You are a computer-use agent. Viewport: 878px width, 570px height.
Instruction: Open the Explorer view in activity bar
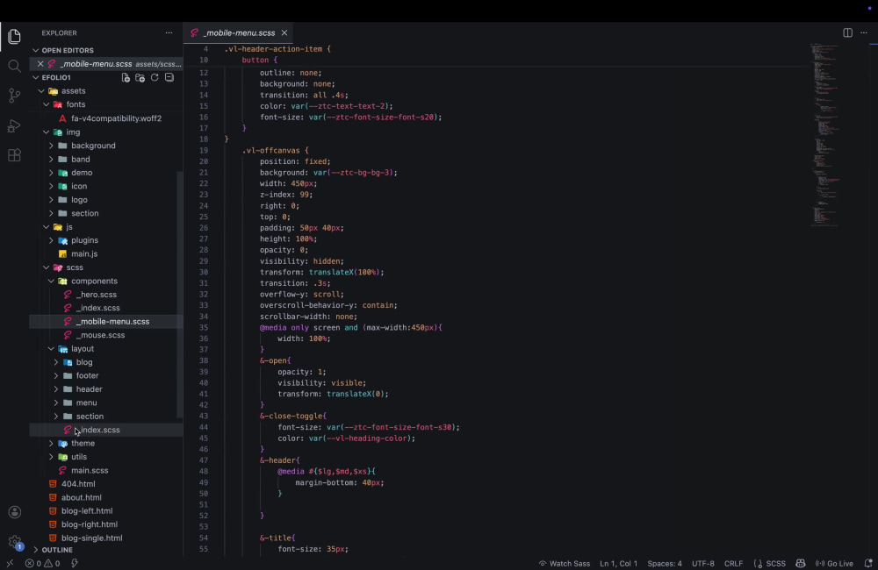15,36
